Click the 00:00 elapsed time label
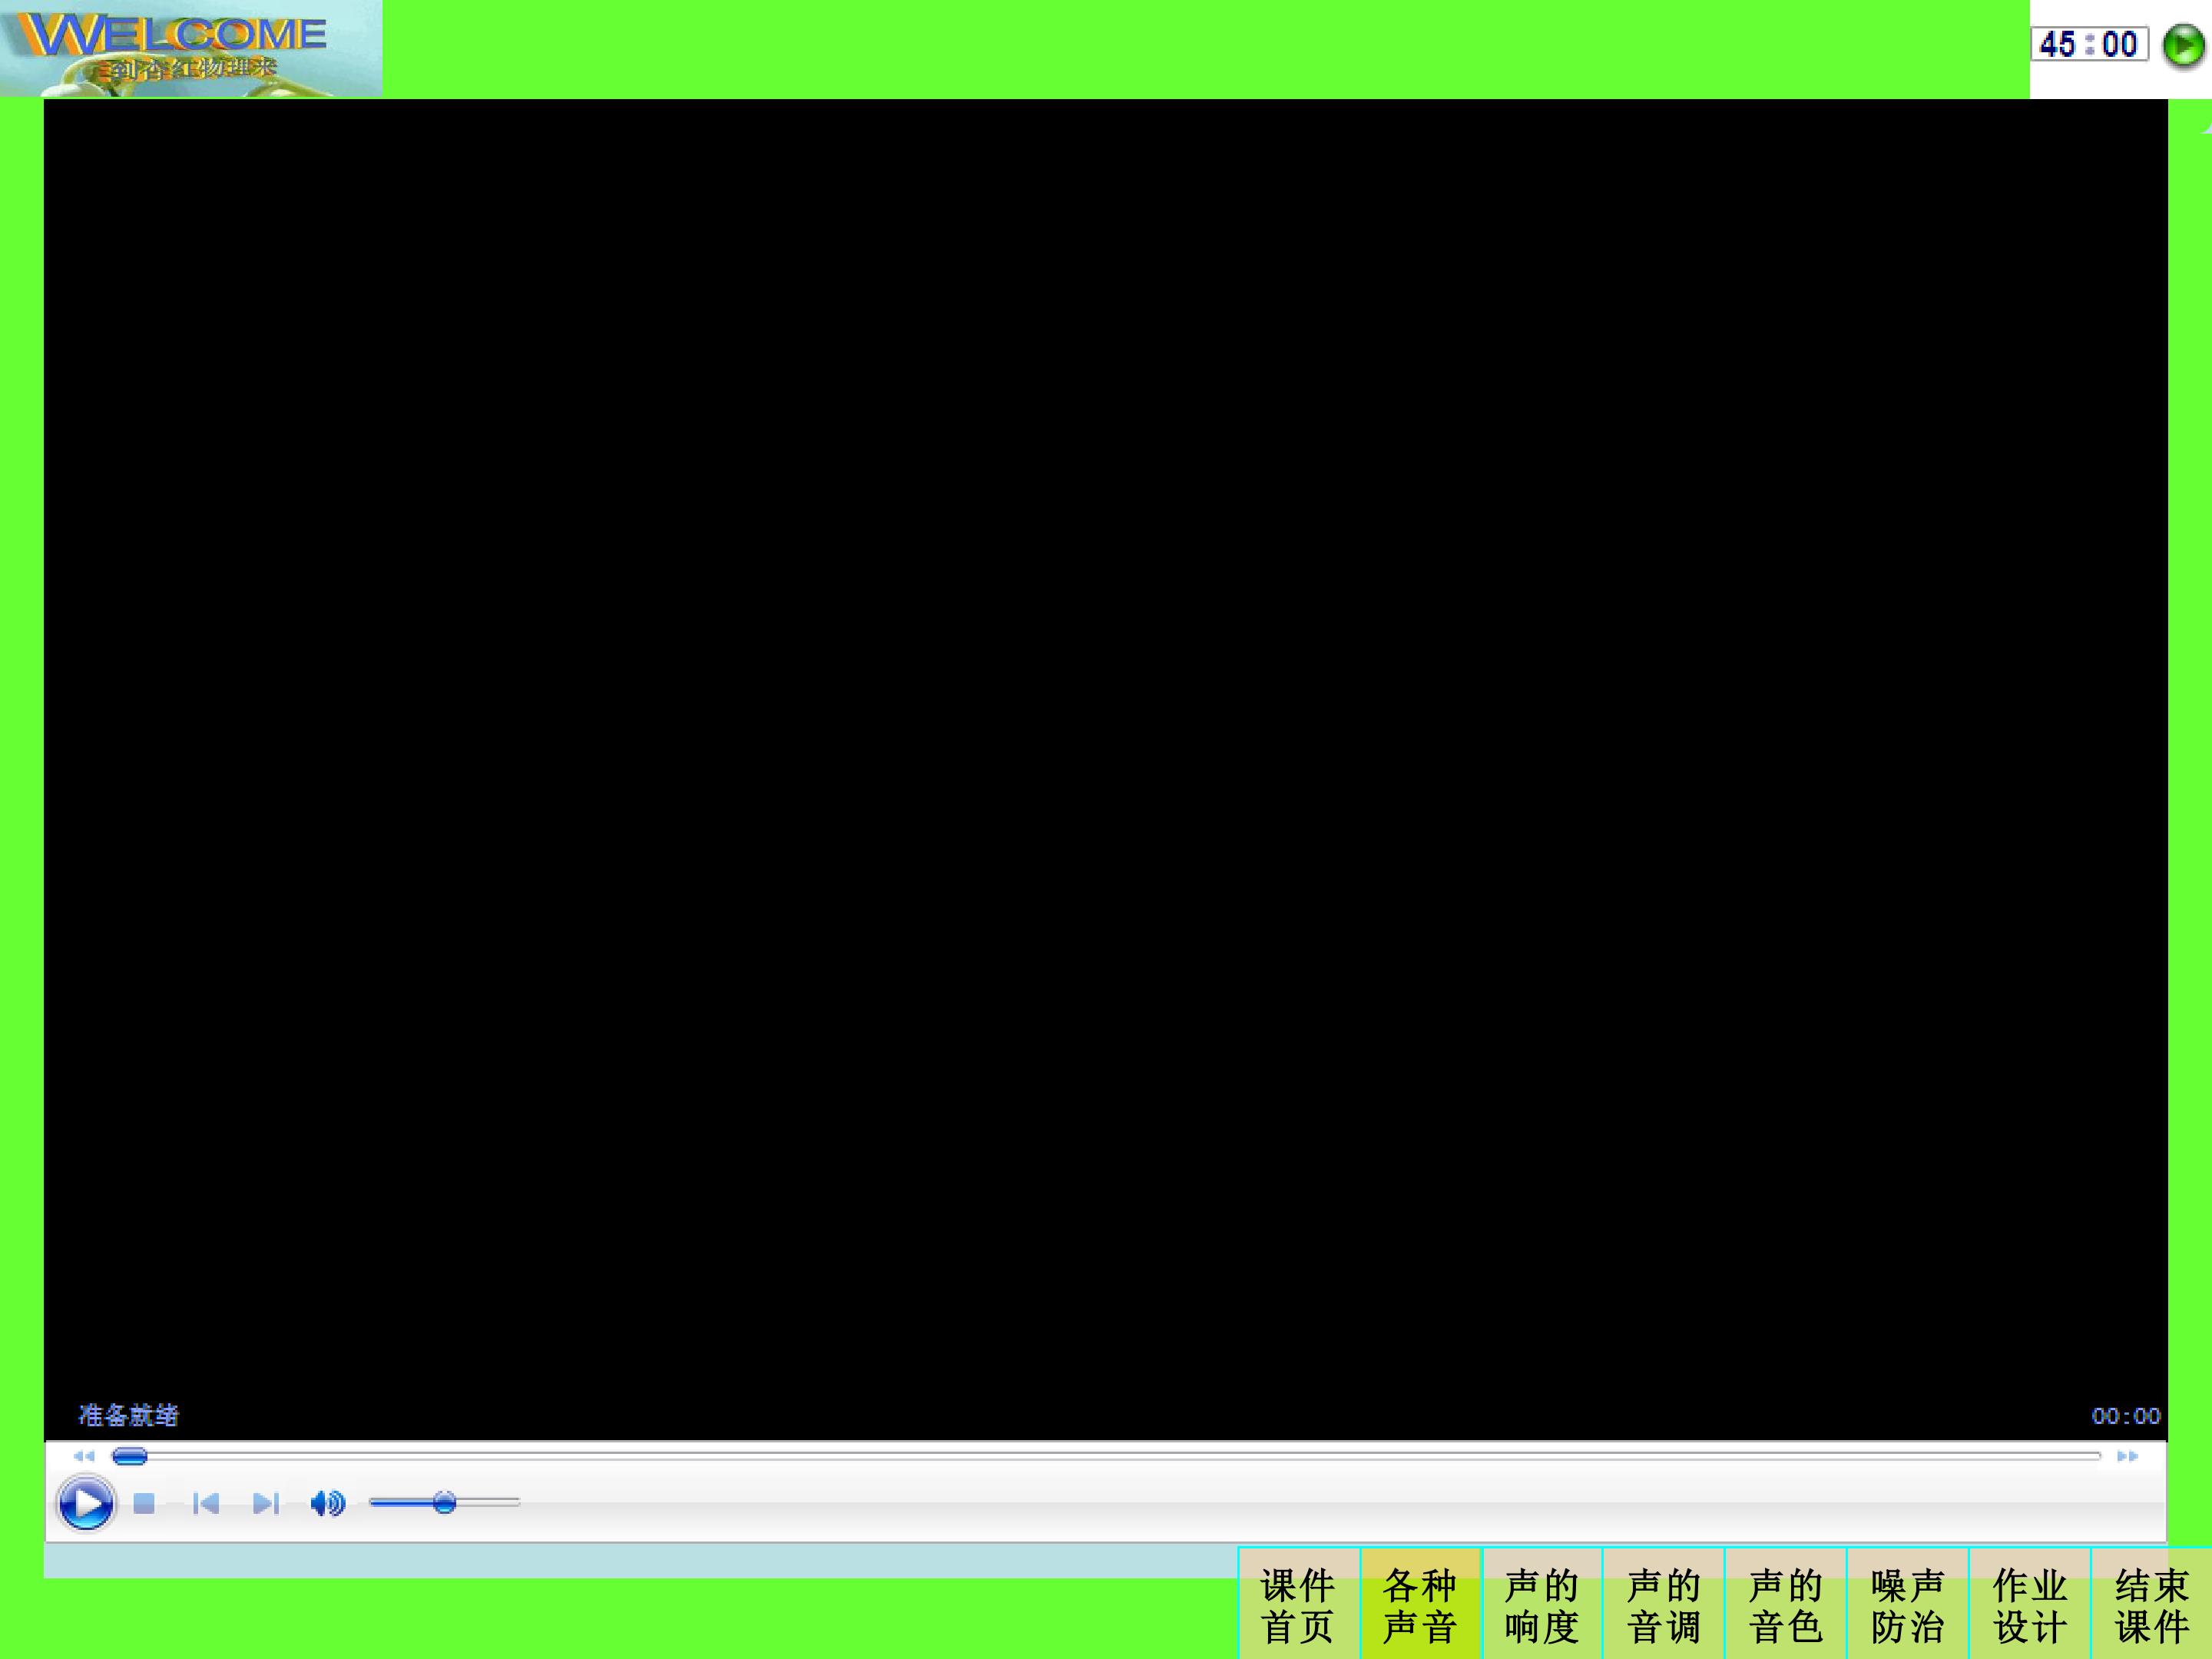 [x=2126, y=1416]
